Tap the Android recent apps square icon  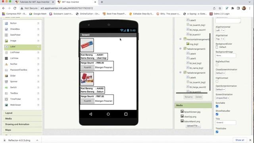tap(126, 114)
